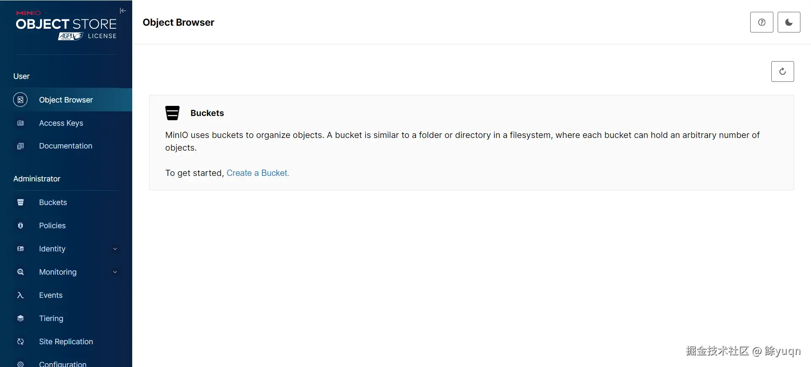Collapse the sidebar menu arrow icon

click(123, 11)
